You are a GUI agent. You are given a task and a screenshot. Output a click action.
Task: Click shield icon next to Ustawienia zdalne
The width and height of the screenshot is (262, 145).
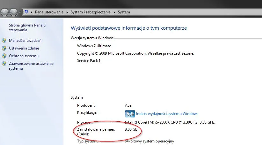coord(4,48)
